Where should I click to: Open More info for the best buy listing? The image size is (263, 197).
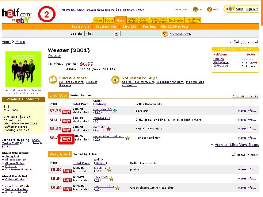pos(247,111)
